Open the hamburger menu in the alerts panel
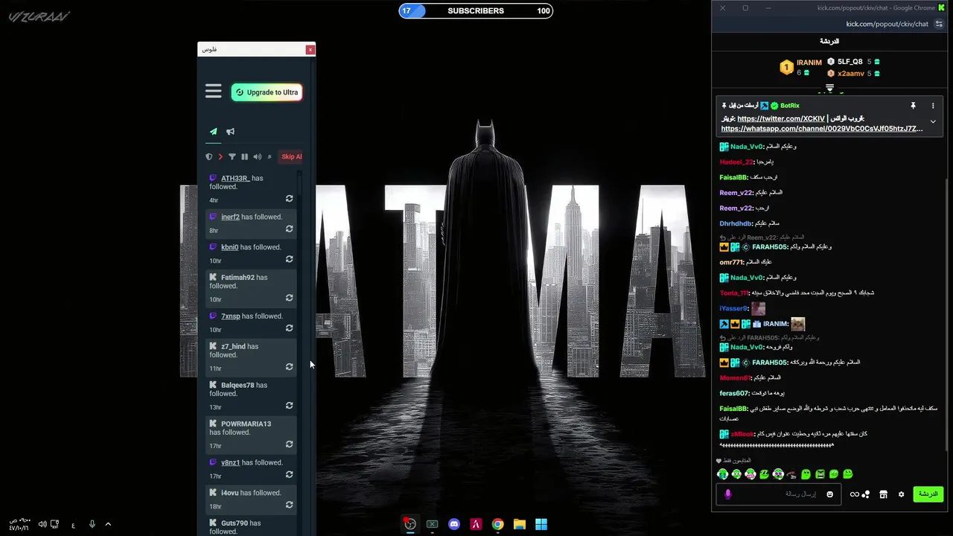The image size is (953, 536). [x=214, y=91]
